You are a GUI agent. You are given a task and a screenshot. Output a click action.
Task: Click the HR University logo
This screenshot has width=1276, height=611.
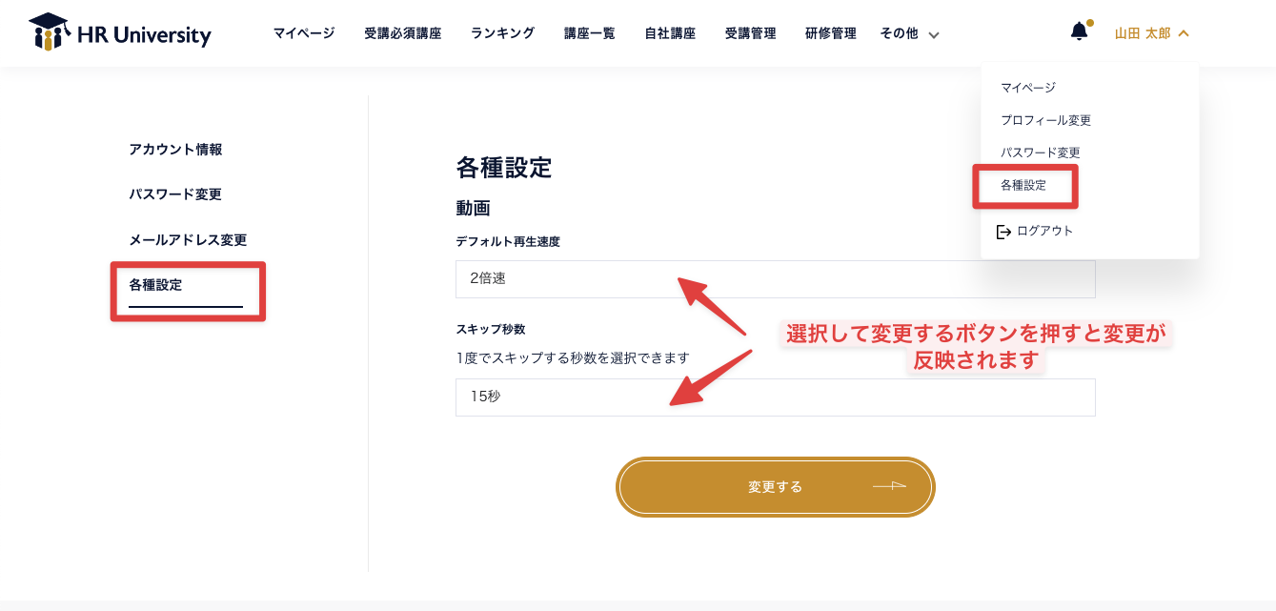click(120, 32)
